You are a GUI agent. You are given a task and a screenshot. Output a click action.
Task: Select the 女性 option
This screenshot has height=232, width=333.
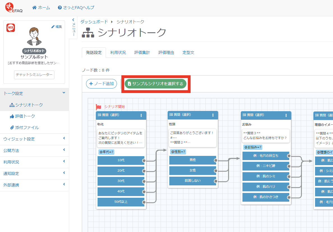pos(193,170)
